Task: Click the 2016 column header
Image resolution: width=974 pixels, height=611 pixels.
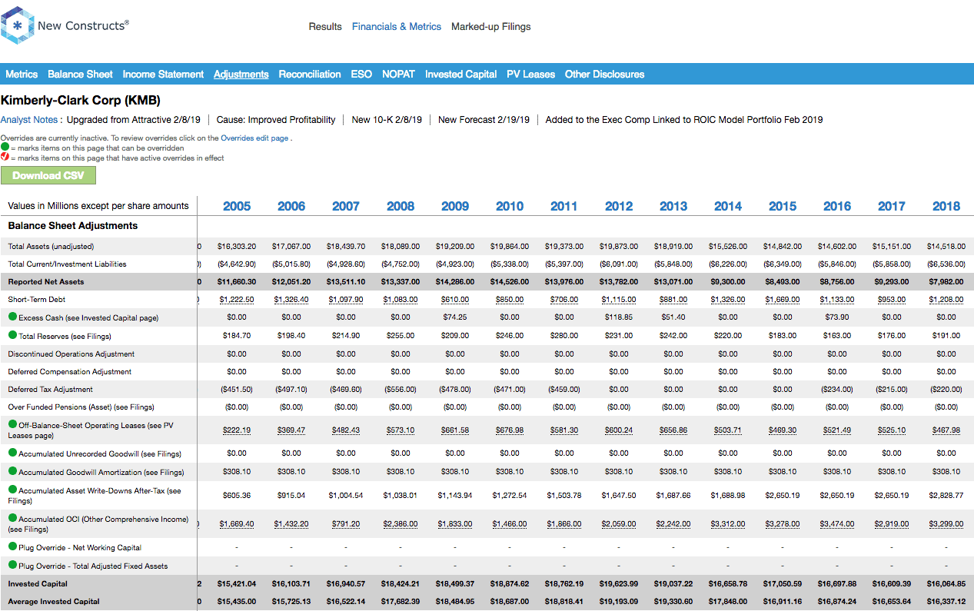Action: point(837,206)
